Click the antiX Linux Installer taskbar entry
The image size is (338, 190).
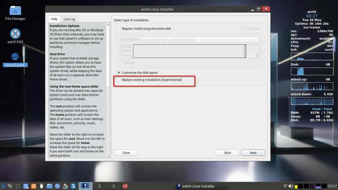(196, 186)
